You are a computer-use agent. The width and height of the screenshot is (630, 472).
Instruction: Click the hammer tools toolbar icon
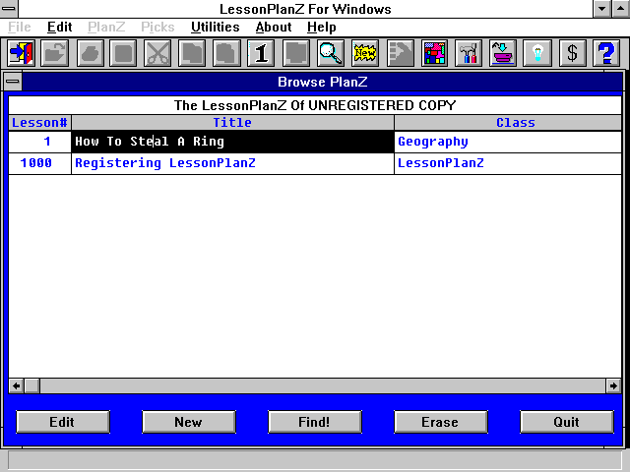(x=470, y=53)
